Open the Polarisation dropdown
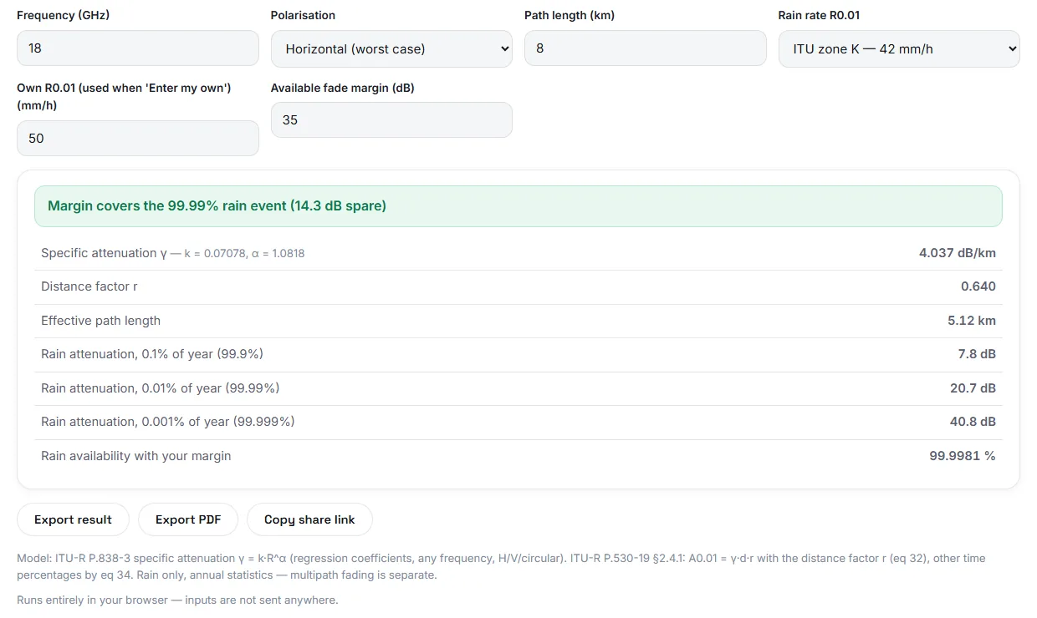Image resolution: width=1037 pixels, height=618 pixels. click(x=391, y=49)
